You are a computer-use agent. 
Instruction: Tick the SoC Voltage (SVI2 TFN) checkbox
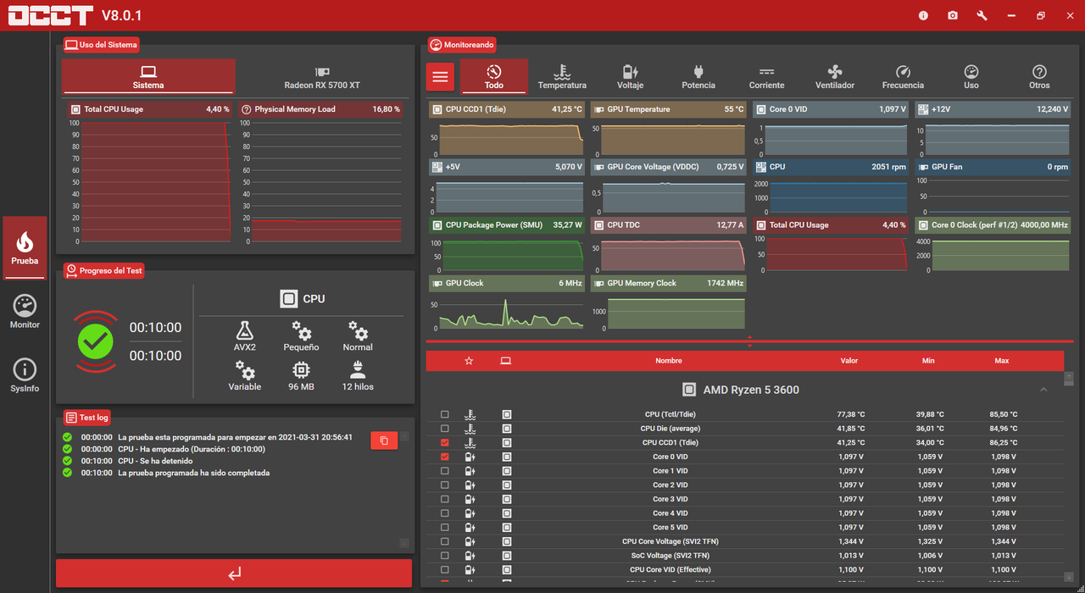(445, 556)
